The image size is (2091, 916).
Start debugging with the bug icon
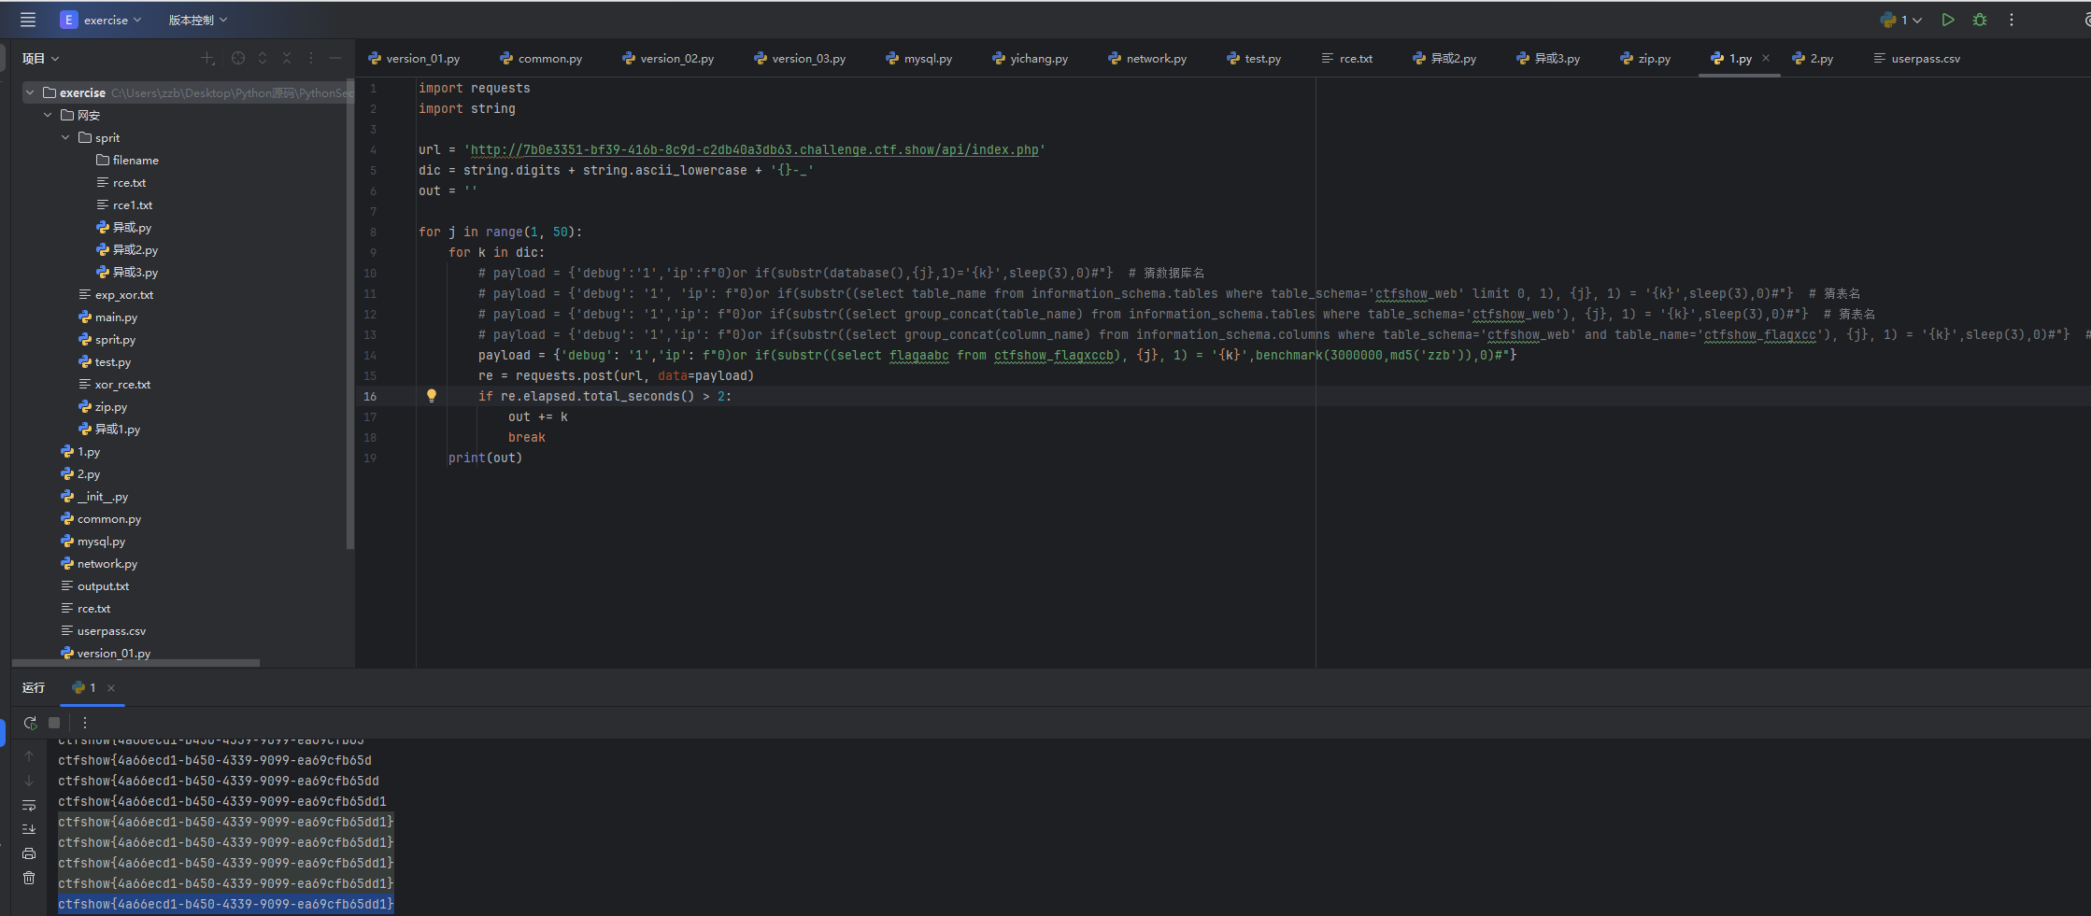coord(1980,20)
